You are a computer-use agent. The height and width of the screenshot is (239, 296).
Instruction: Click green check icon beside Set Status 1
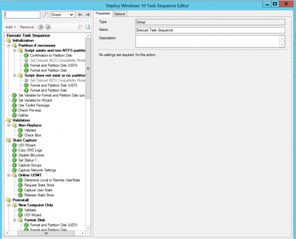(x=14, y=160)
